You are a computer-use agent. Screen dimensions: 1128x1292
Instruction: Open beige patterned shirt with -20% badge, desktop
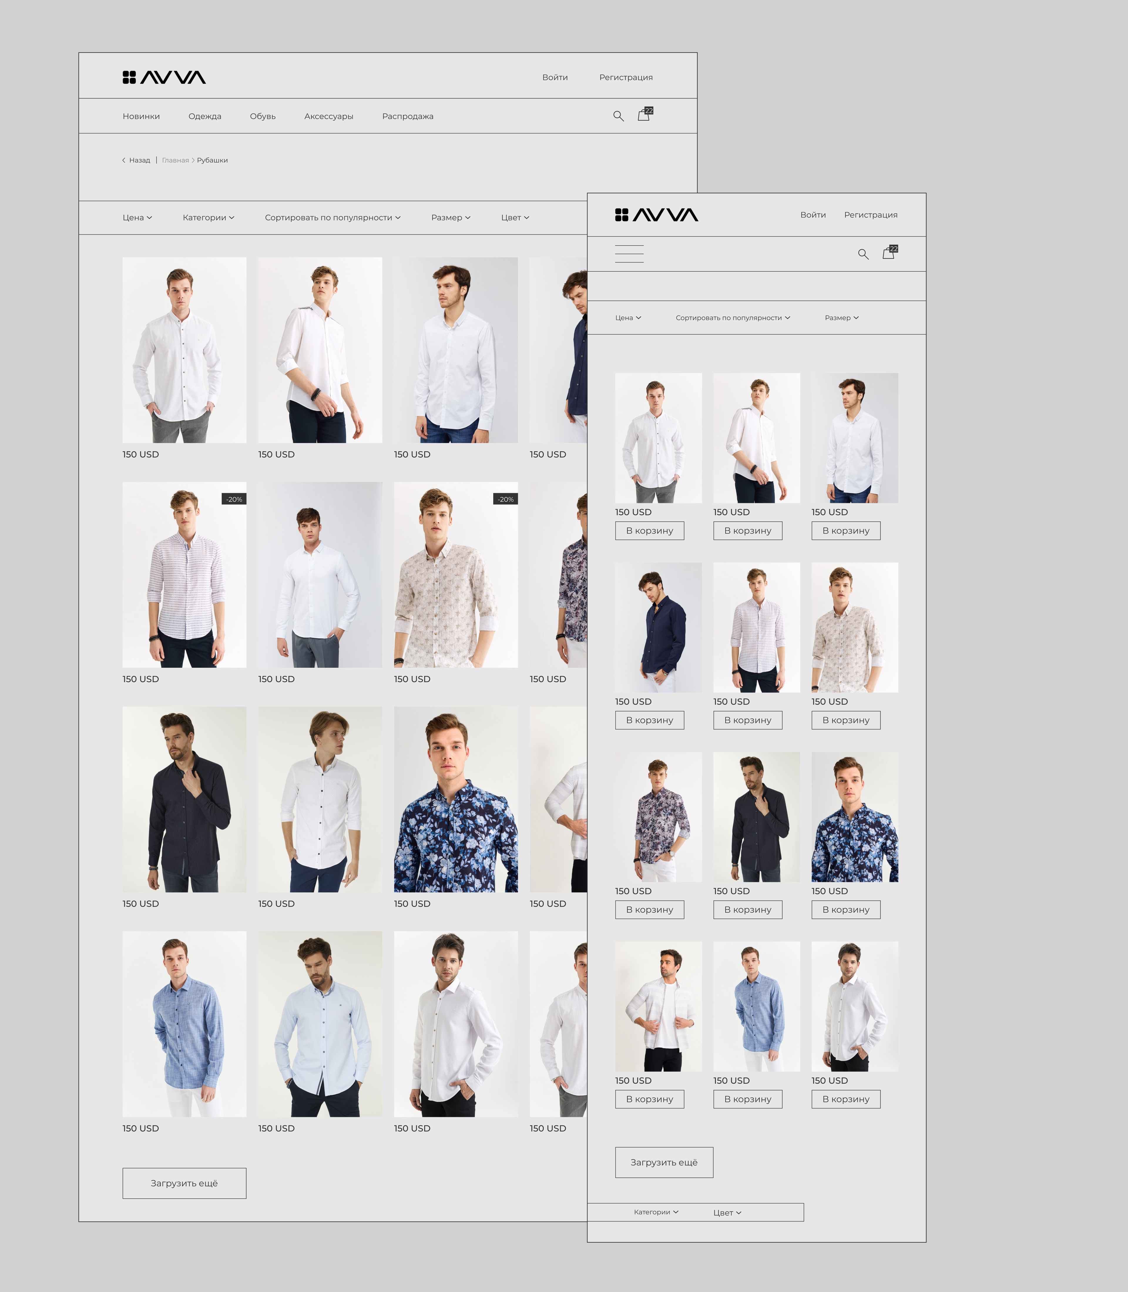pyautogui.click(x=456, y=575)
